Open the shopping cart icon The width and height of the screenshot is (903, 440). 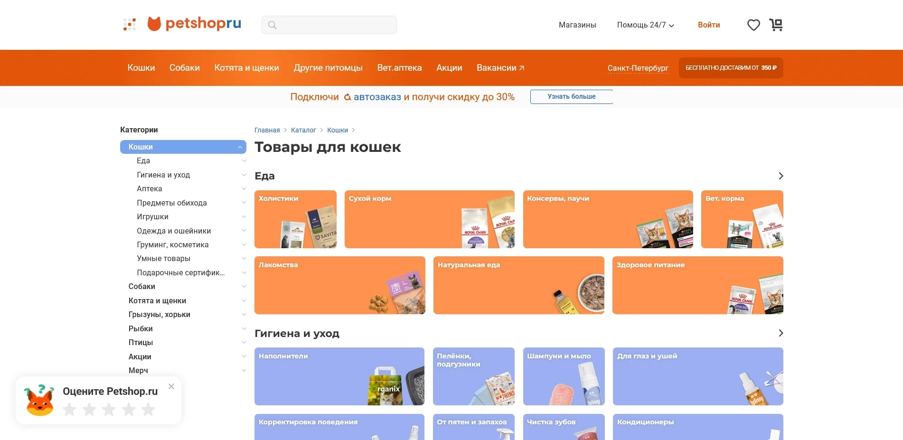click(775, 25)
